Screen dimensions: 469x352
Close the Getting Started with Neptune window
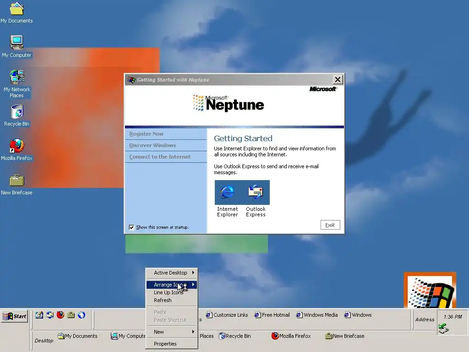click(338, 80)
